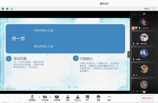The image size is (158, 103).
Task: Expand audio options arrow beside microphone
Action: pyautogui.click(x=39, y=97)
